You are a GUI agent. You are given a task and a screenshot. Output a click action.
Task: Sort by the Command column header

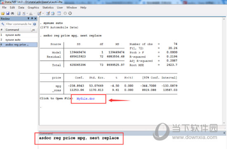click(17, 30)
